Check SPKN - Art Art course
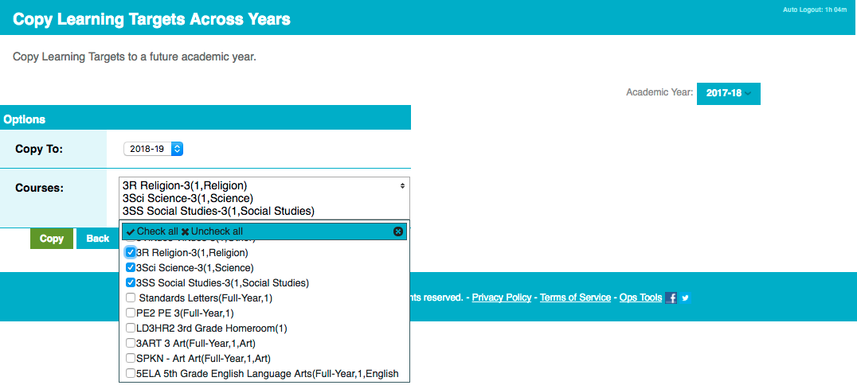The height and width of the screenshot is (389, 857). coord(131,359)
